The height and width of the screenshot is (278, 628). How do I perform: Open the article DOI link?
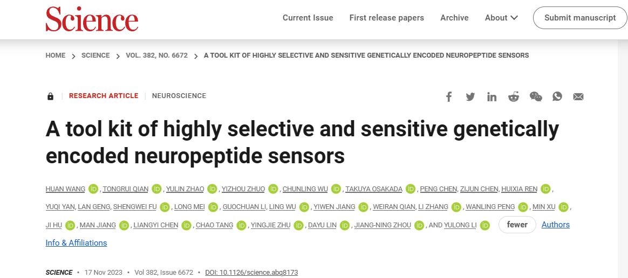click(x=251, y=273)
